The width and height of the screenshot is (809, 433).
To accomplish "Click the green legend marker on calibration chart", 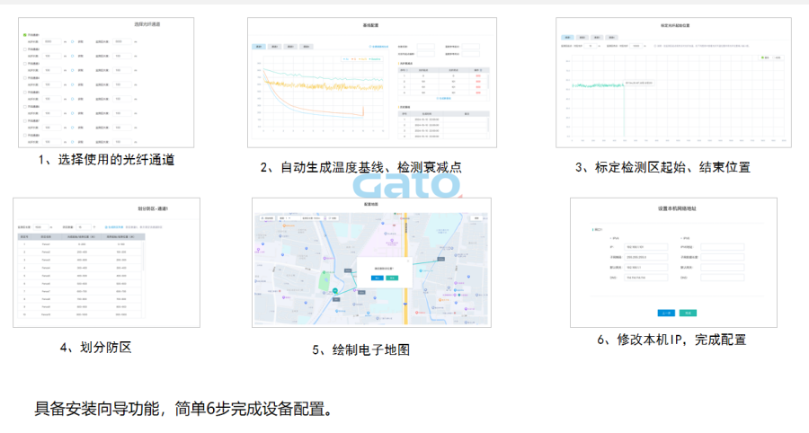I will 762,57.
